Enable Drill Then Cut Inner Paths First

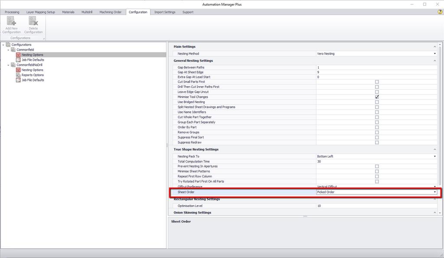pyautogui.click(x=377, y=87)
